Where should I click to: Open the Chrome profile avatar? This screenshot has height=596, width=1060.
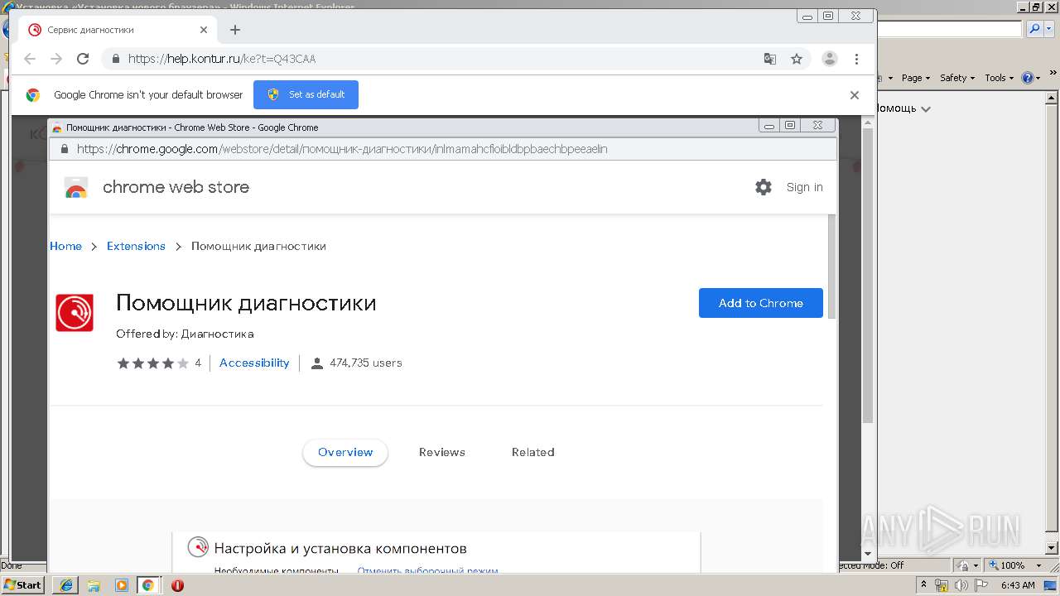829,59
